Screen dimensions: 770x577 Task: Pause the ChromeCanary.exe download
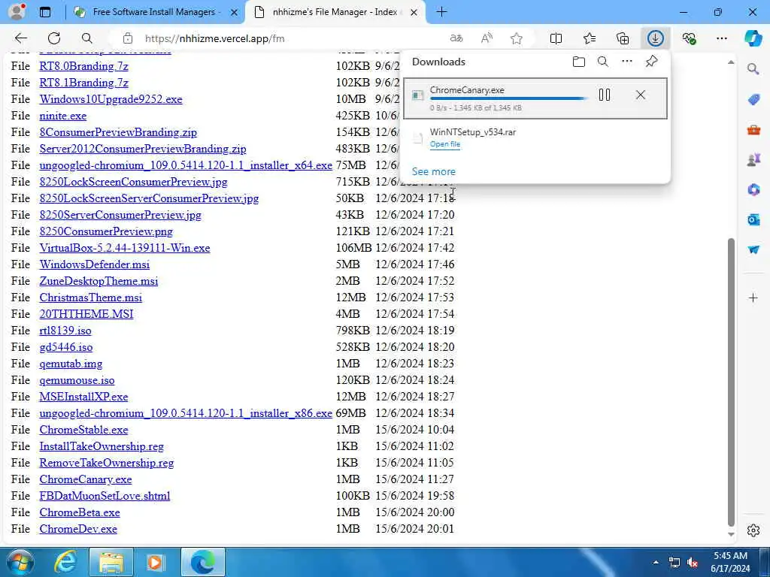(605, 95)
